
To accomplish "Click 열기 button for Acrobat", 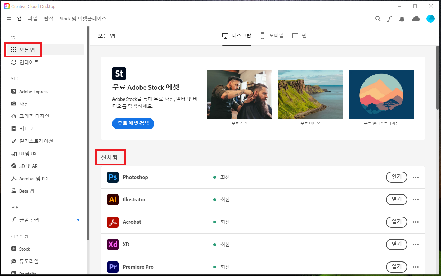I will pyautogui.click(x=397, y=222).
